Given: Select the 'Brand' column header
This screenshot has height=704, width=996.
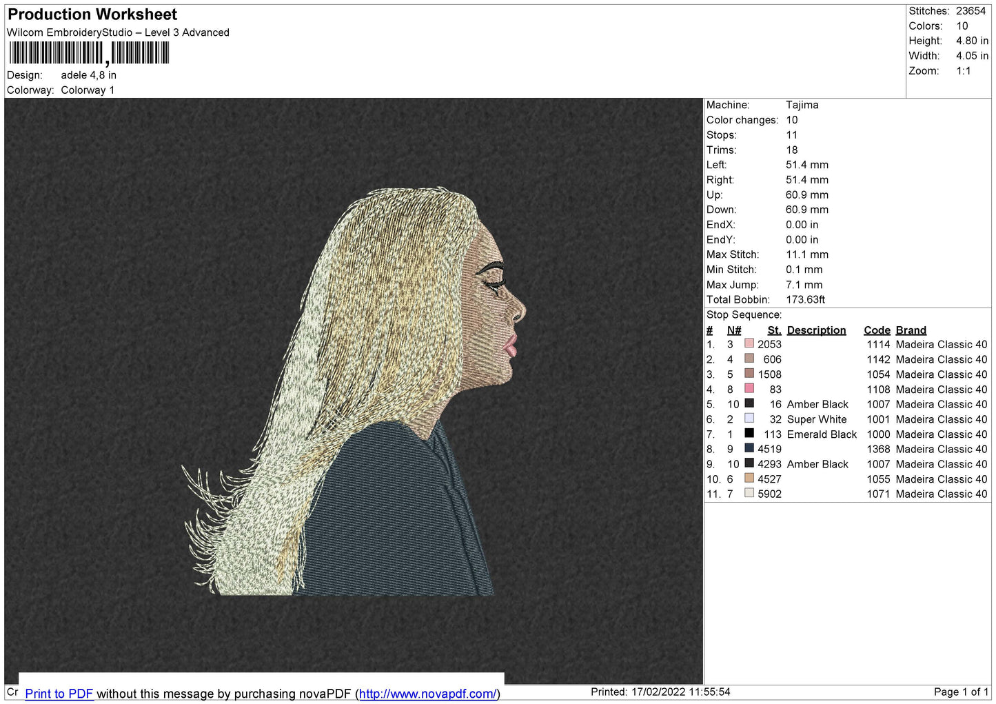Looking at the screenshot, I should tap(911, 330).
